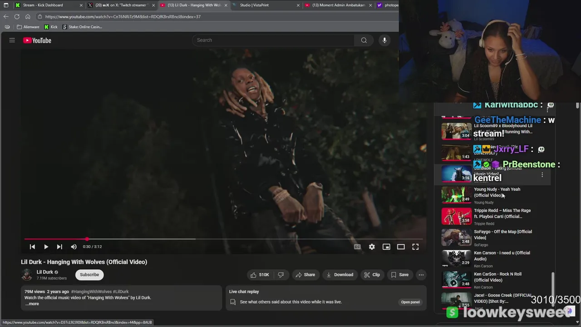This screenshot has height=327, width=581.
Task: Toggle theater mode on the player
Action: coord(401,247)
